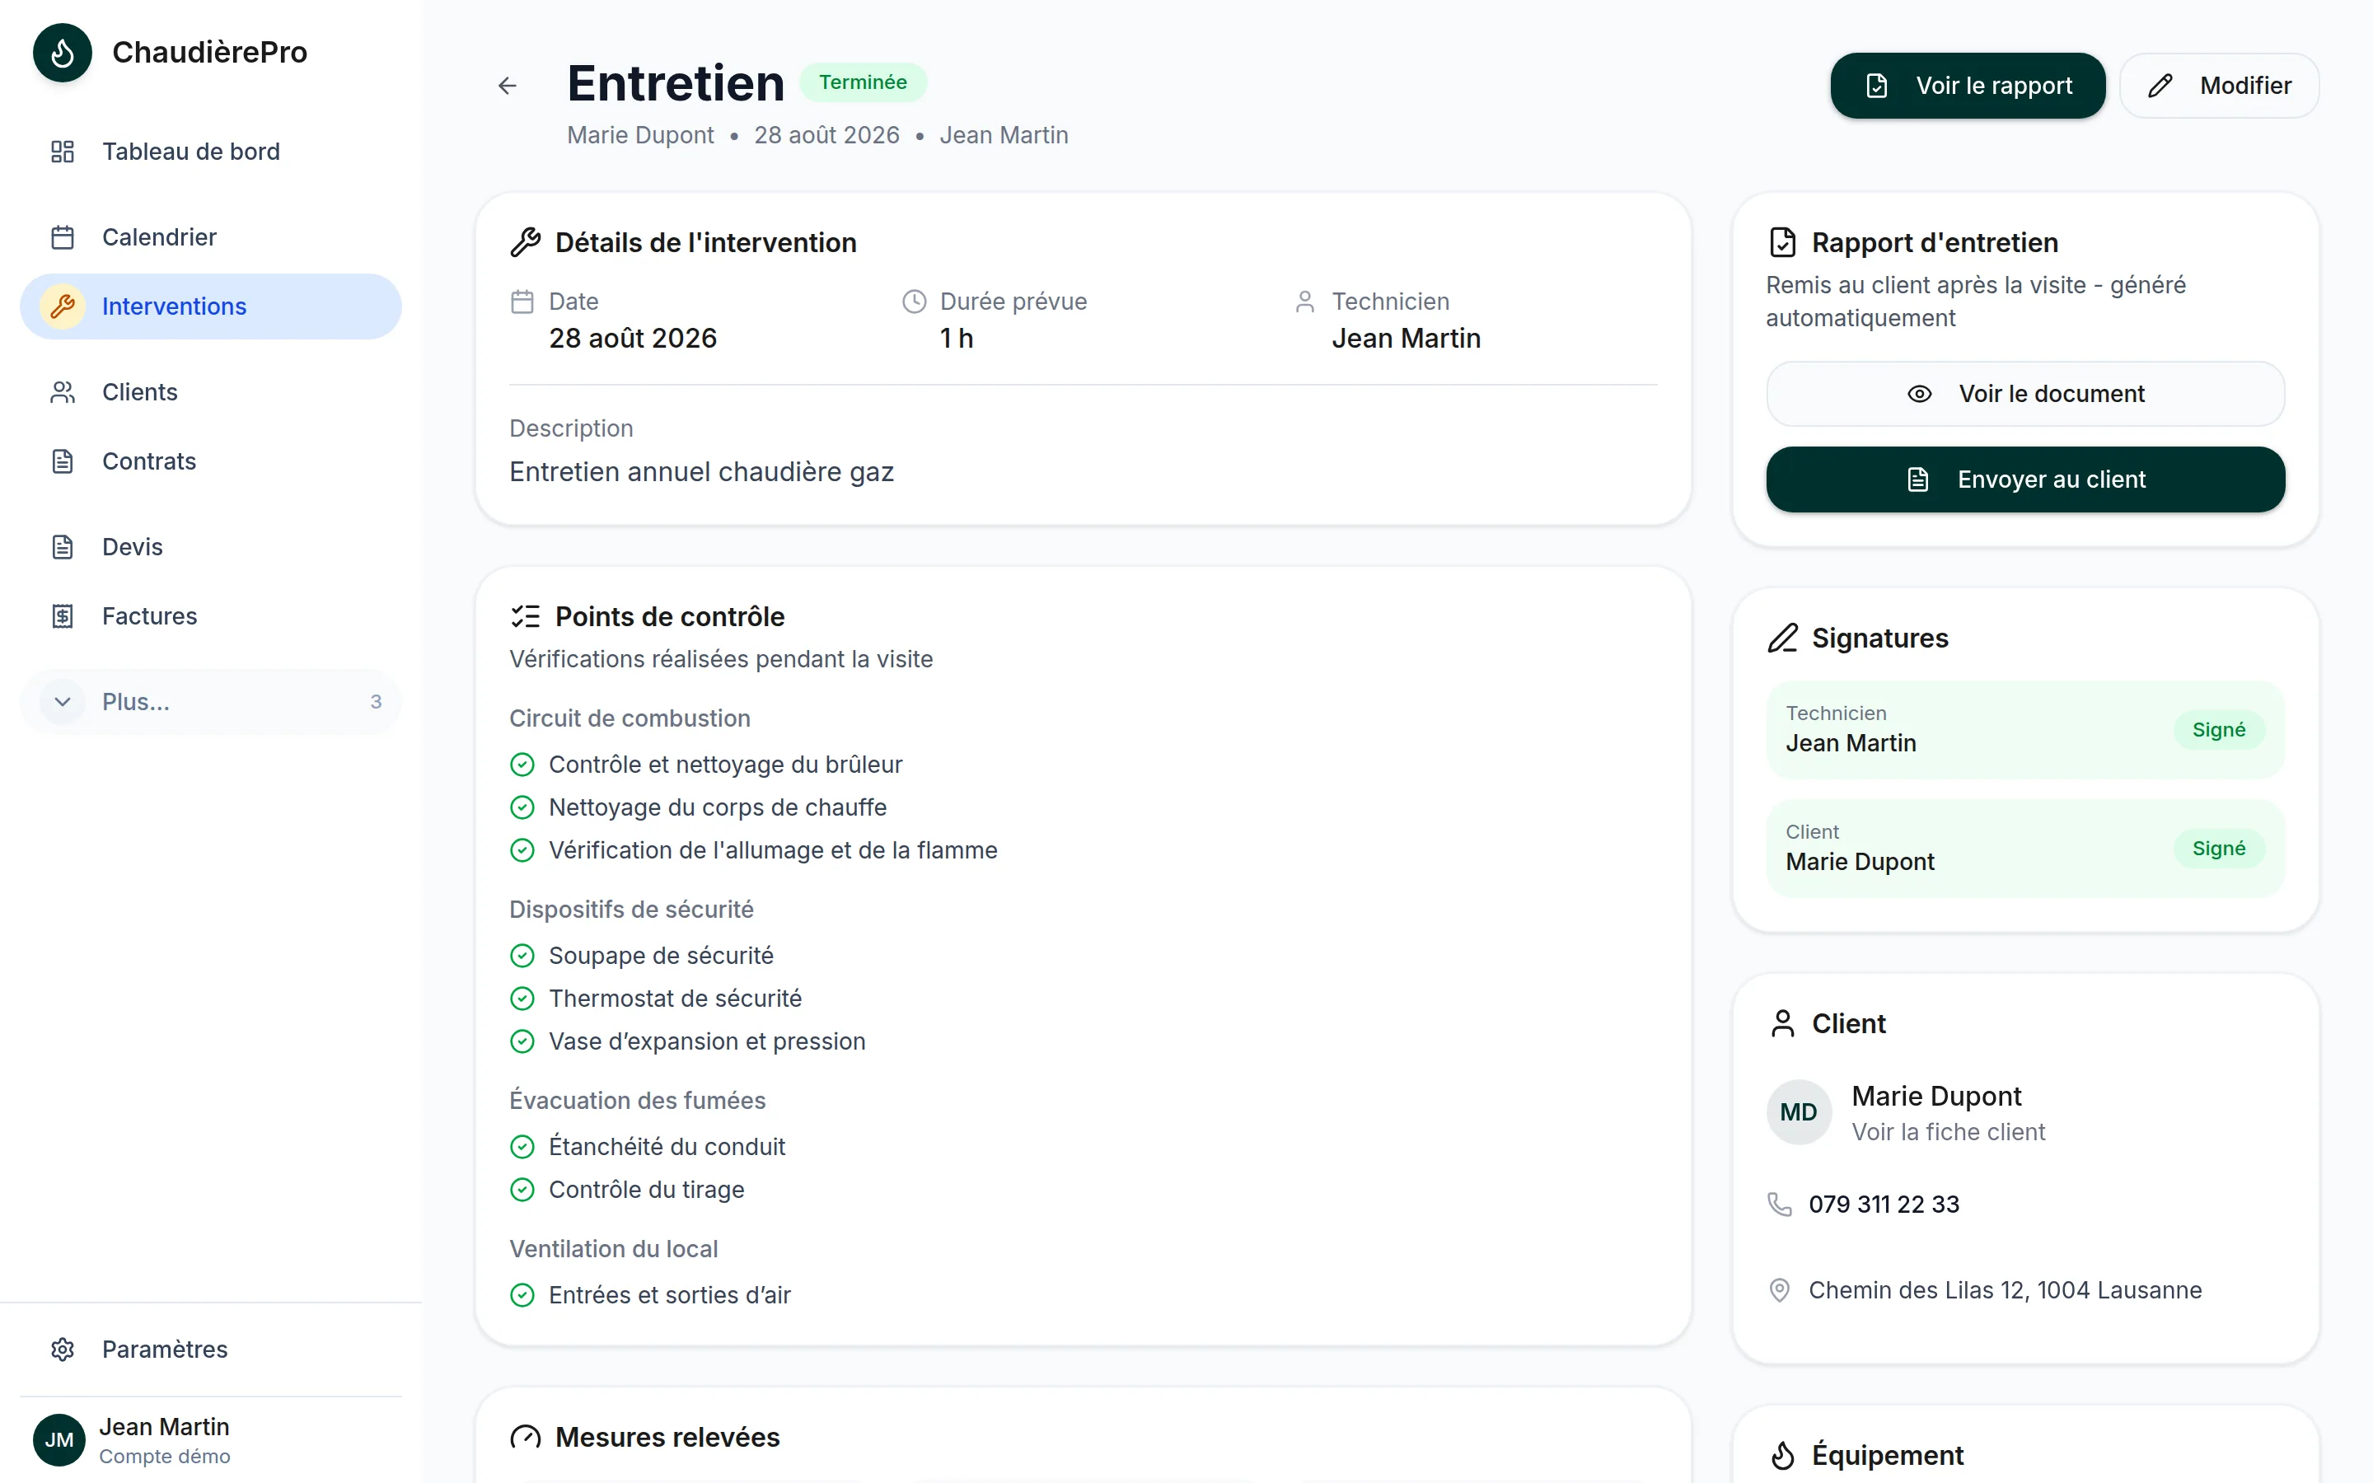Click the gauge icon beside Mesures relevées
Image resolution: width=2373 pixels, height=1483 pixels.
pyautogui.click(x=526, y=1438)
